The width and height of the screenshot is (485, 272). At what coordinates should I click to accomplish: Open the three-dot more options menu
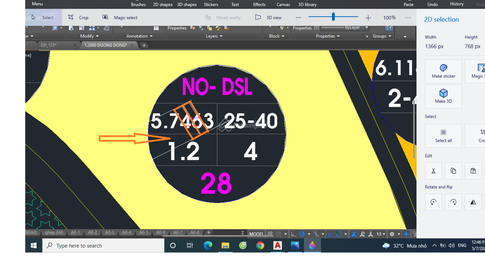(x=408, y=17)
